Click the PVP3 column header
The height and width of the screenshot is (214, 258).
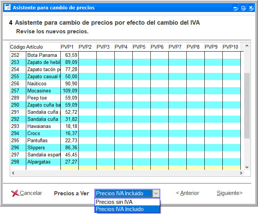coord(105,47)
